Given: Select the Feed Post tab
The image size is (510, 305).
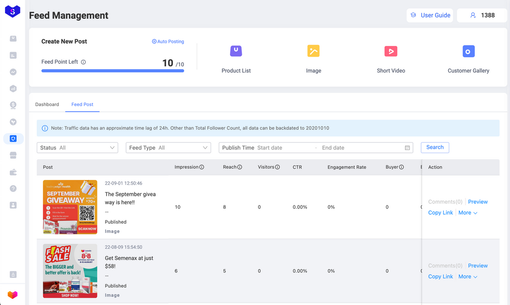Looking at the screenshot, I should pos(82,105).
